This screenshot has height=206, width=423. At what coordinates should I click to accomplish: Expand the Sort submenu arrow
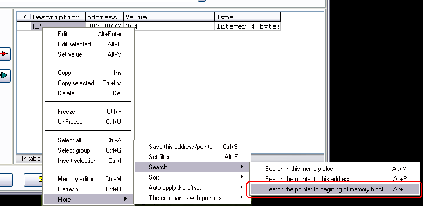coord(241,177)
